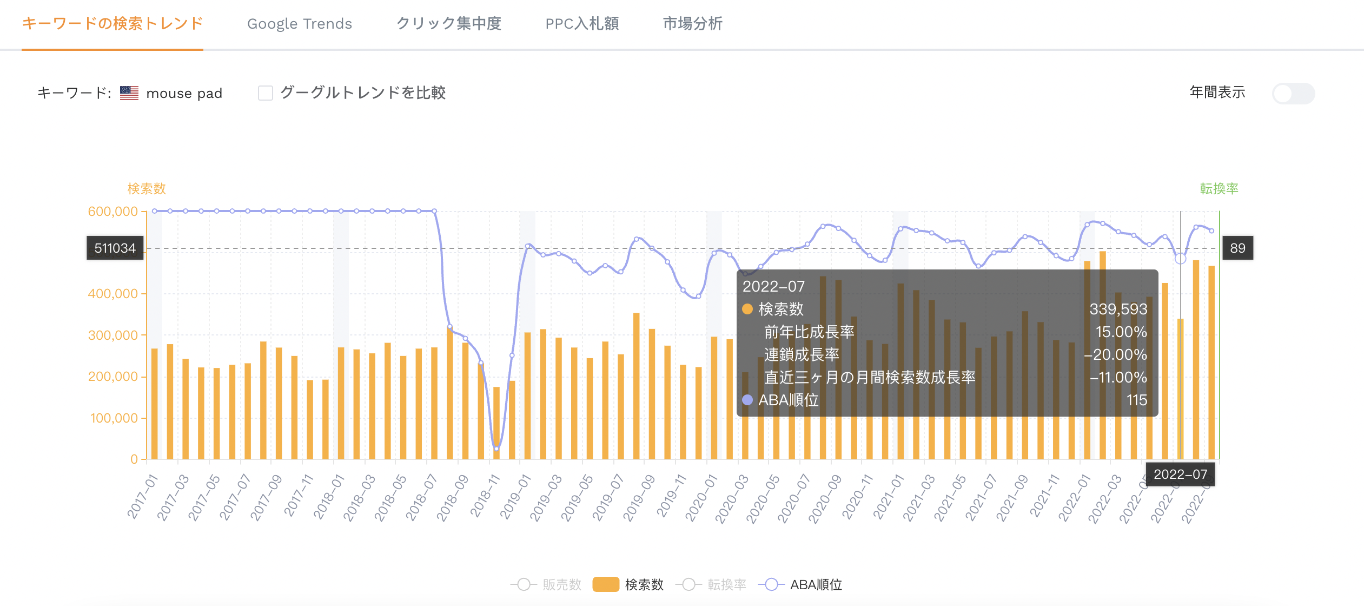
Task: Click the 2017-01 search volume bar
Action: click(155, 404)
